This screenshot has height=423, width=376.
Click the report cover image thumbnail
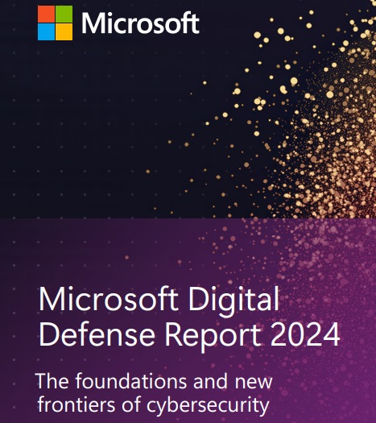(x=188, y=211)
